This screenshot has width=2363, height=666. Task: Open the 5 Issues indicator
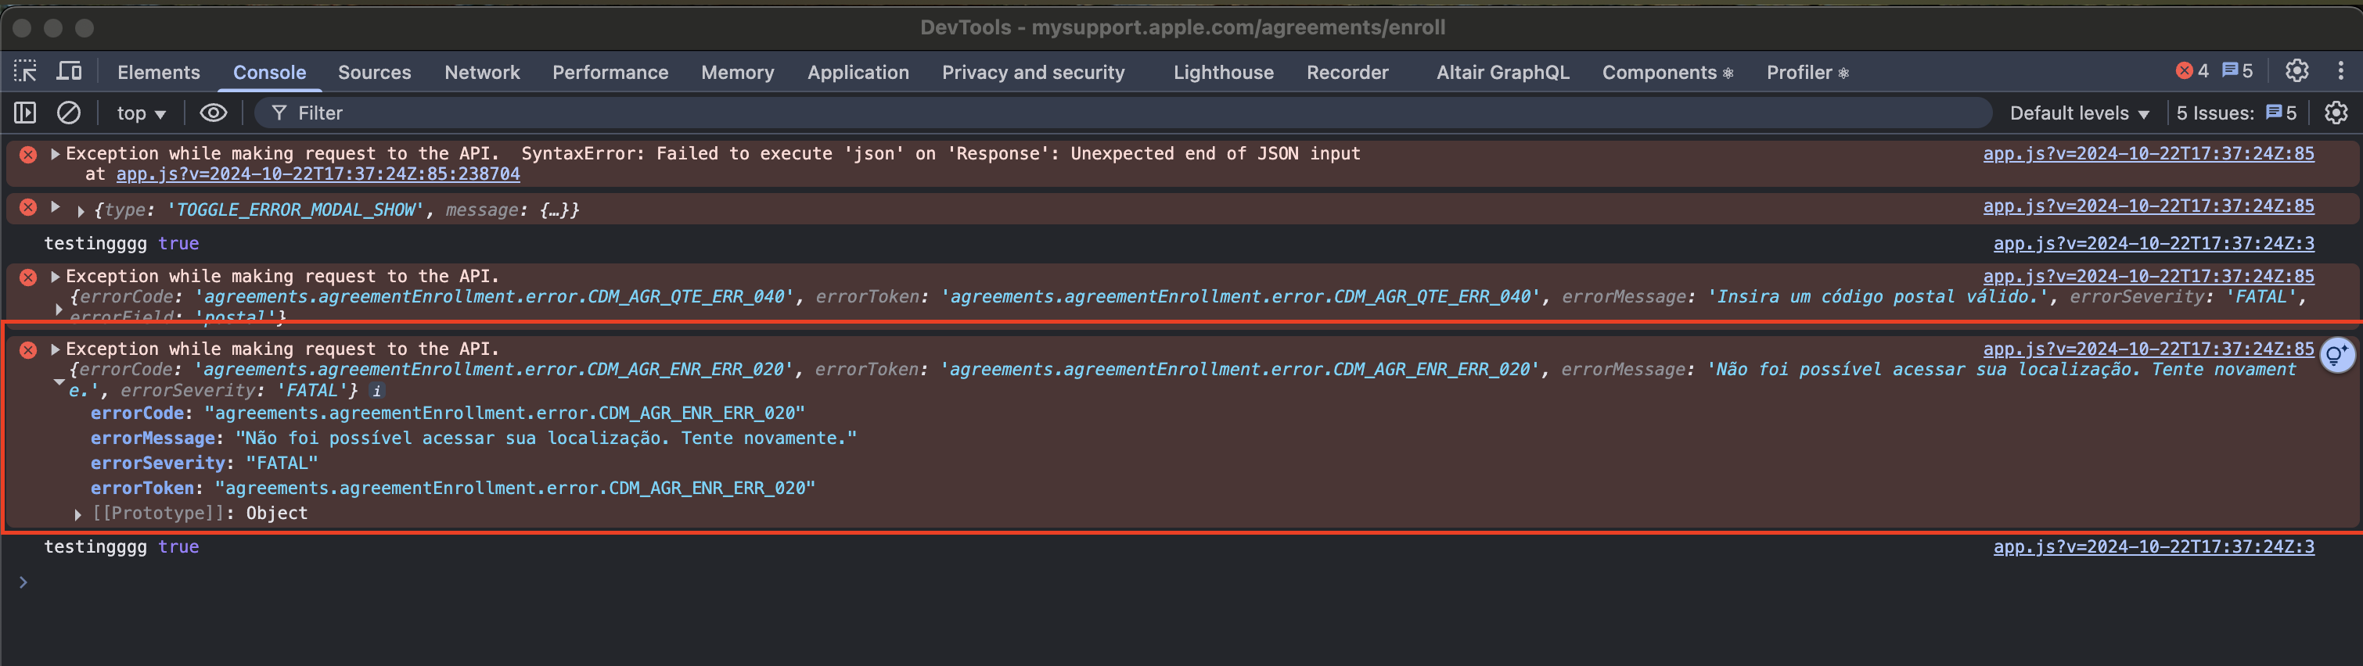click(x=2235, y=113)
